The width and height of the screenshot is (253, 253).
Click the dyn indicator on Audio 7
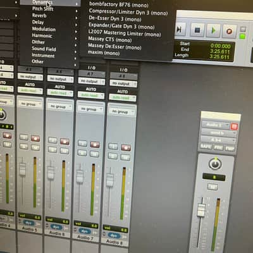[85, 231]
